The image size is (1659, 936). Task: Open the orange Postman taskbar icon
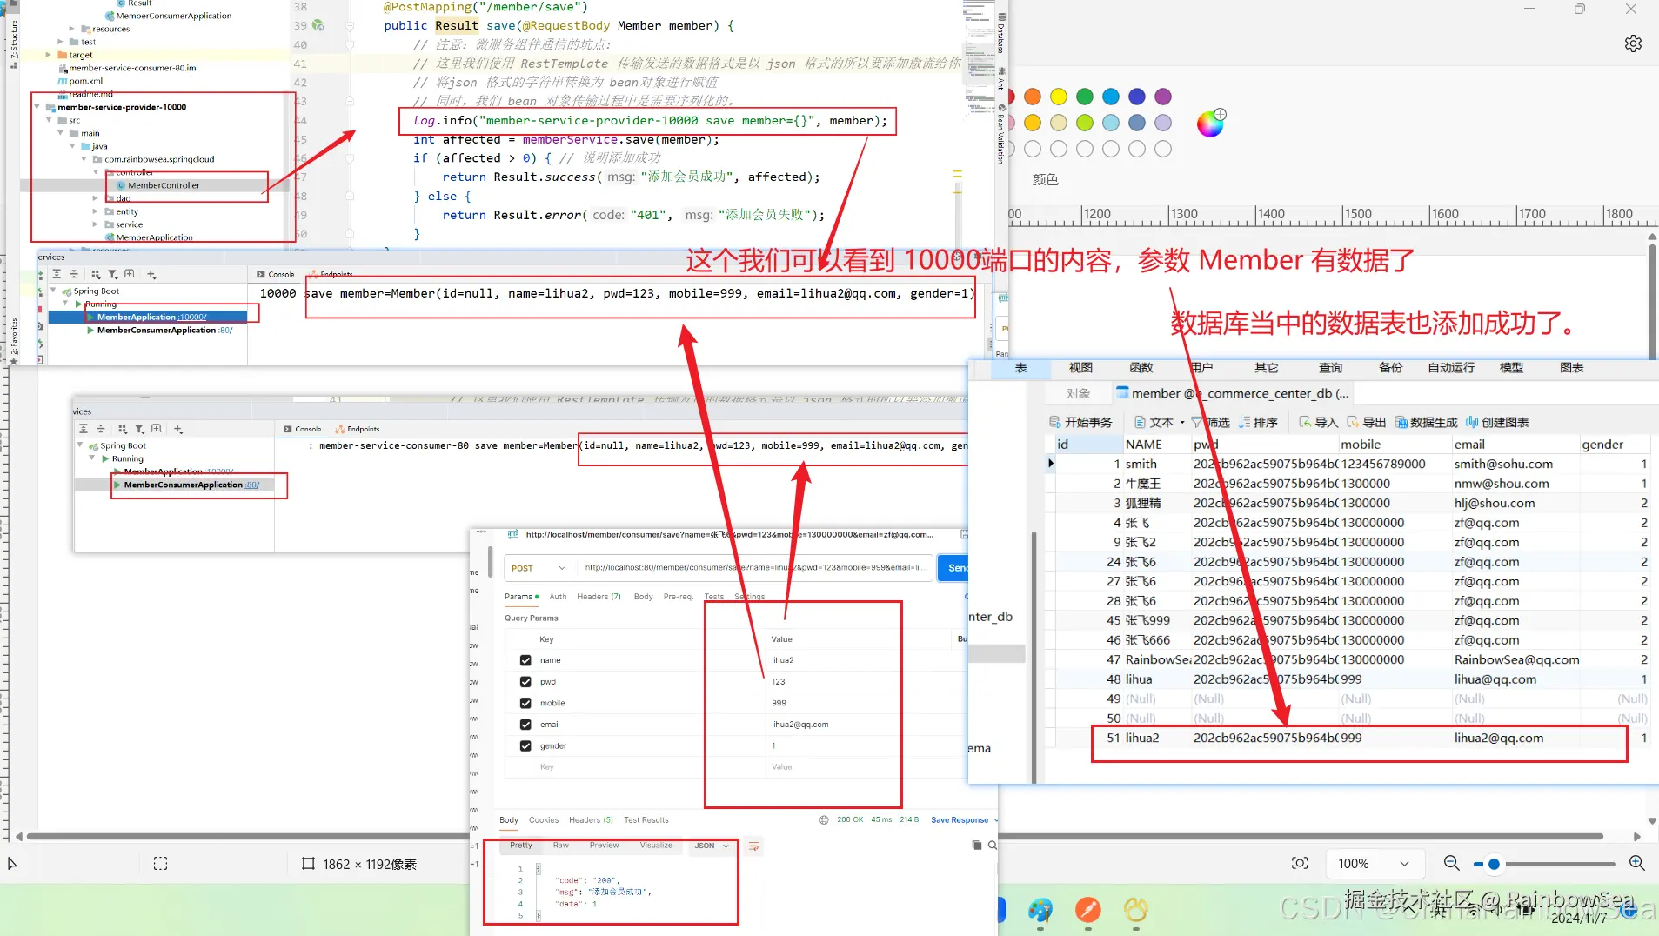(x=1087, y=910)
